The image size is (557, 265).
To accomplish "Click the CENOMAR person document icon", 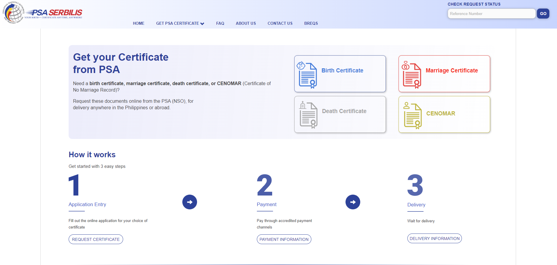I will 412,115.
